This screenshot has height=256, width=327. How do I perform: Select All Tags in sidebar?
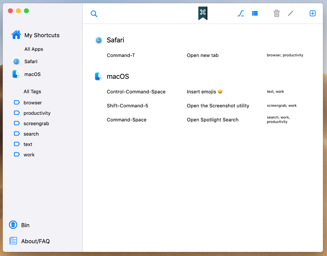(x=32, y=92)
